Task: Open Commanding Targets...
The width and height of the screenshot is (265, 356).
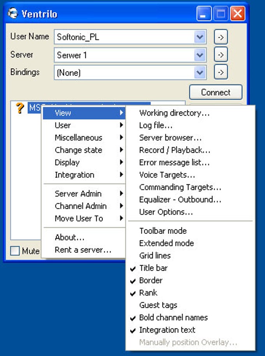Action: [x=190, y=187]
